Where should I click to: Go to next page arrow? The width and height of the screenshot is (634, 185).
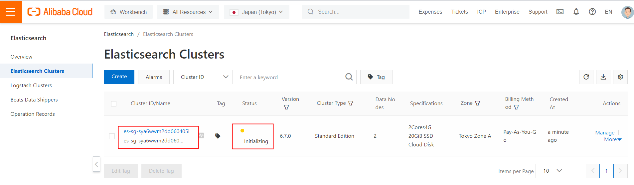(620, 171)
